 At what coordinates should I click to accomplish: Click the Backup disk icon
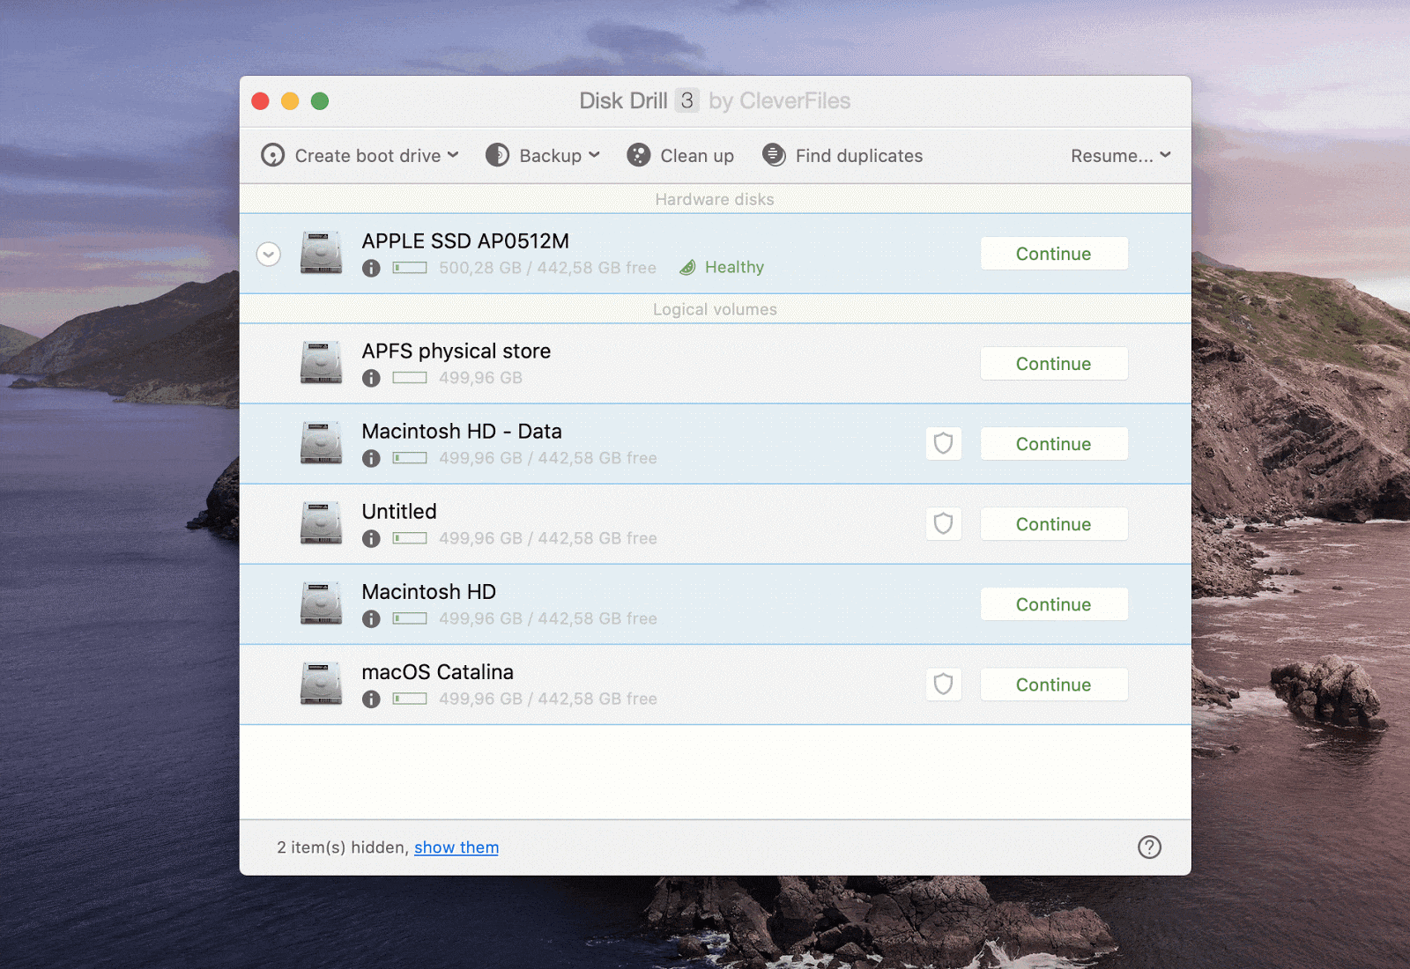497,156
